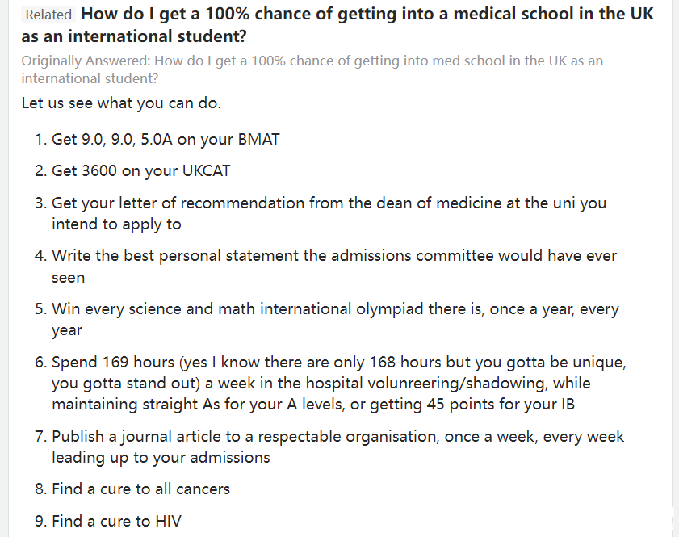Click Find a cure to all cancers
This screenshot has height=537, width=679.
[x=132, y=489]
